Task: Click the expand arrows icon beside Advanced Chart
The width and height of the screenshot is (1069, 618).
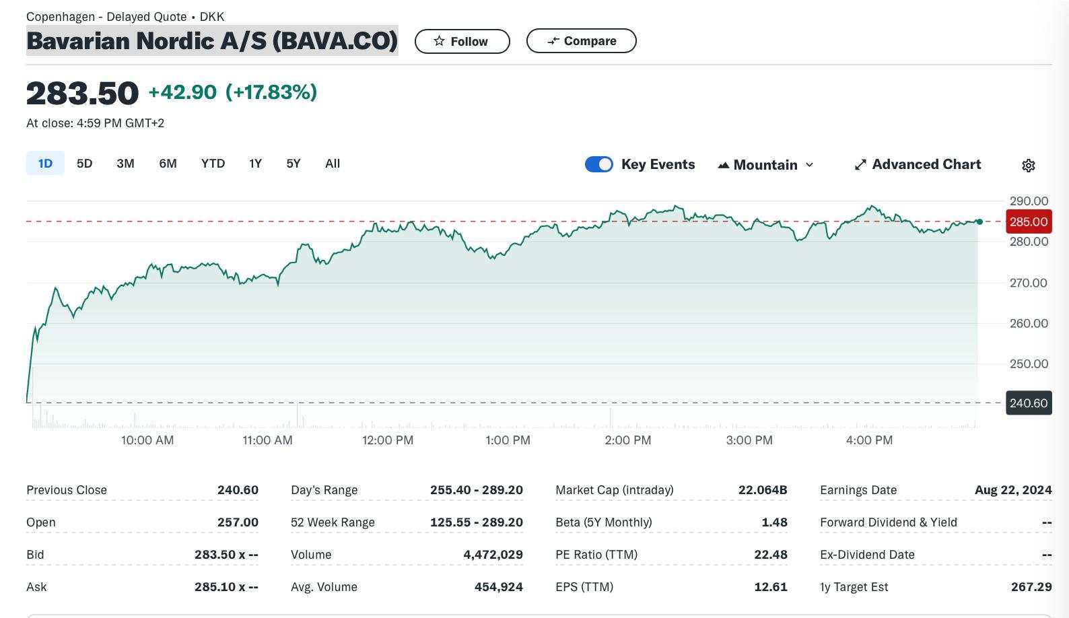Action: point(860,165)
